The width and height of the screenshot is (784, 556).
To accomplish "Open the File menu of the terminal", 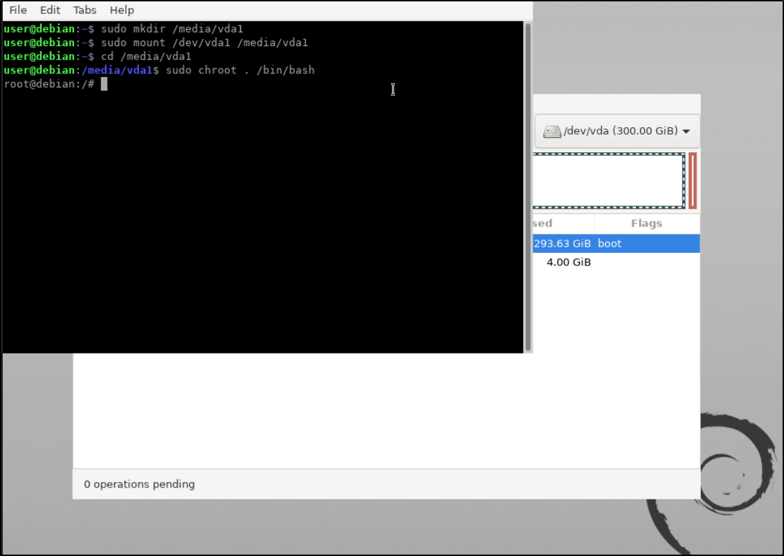I will 17,10.
